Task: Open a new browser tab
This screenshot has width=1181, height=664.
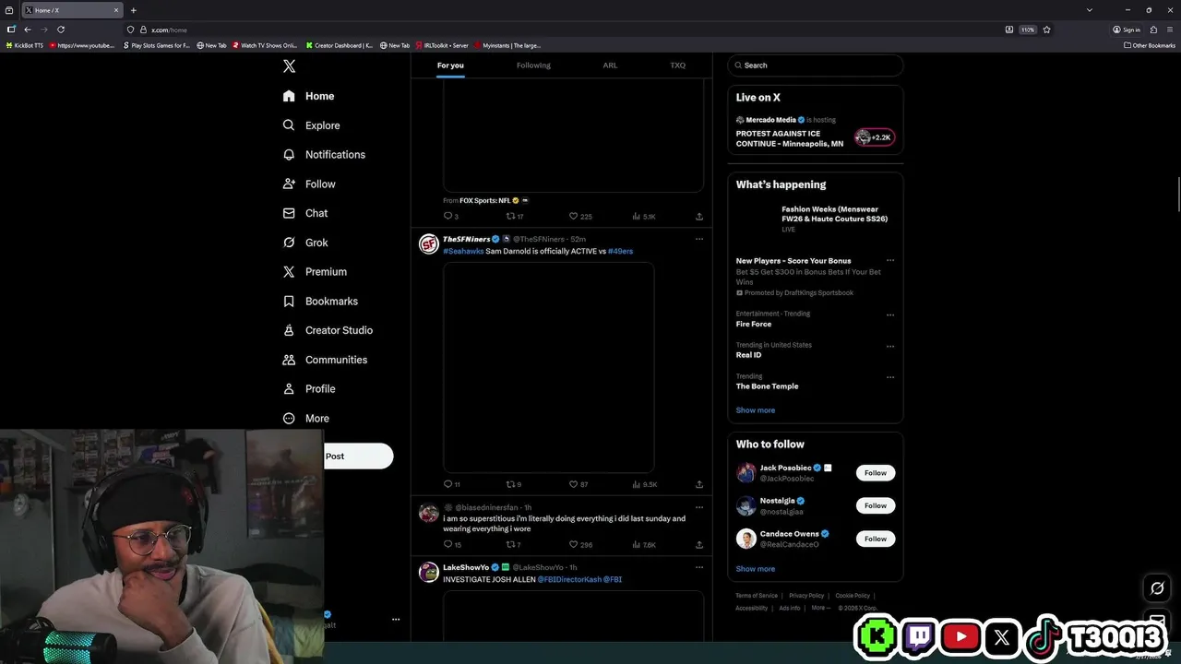Action: pyautogui.click(x=133, y=10)
